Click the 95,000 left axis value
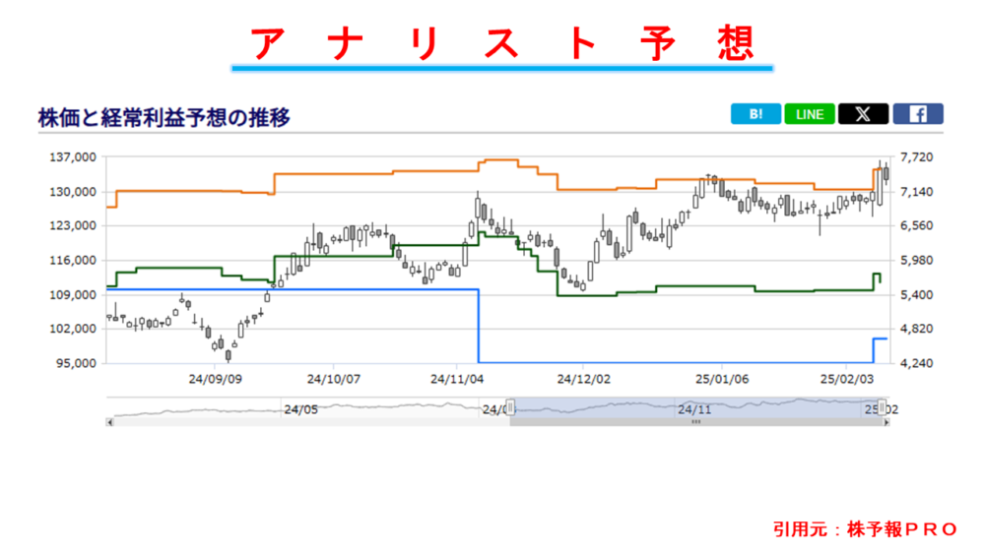Screen dimensions: 985x554 pos(76,363)
